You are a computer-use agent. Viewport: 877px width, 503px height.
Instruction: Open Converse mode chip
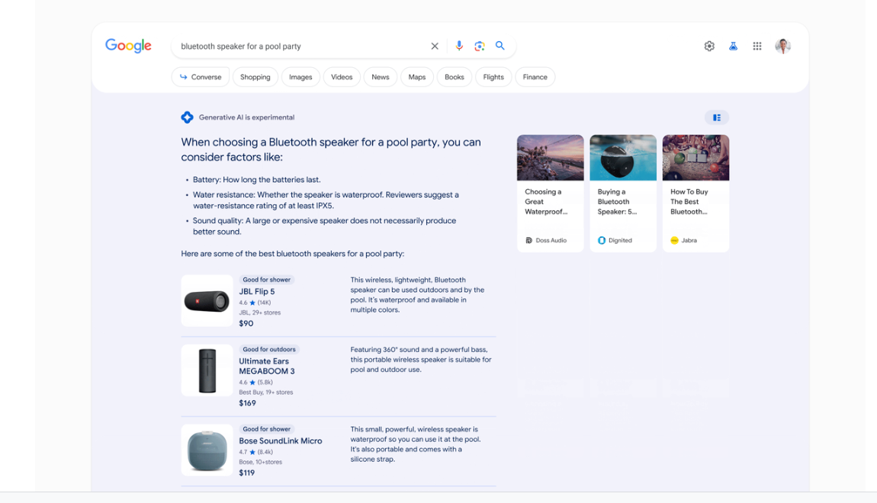tap(201, 77)
